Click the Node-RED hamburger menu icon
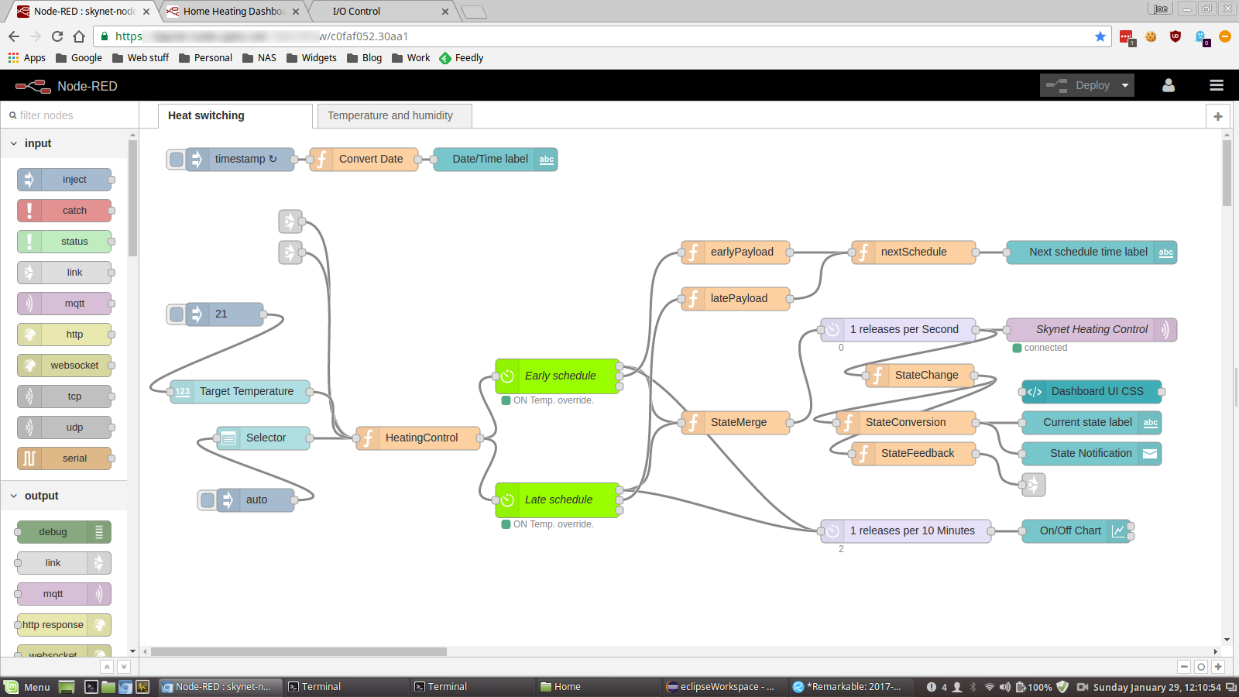Viewport: 1239px width, 697px height. point(1217,86)
